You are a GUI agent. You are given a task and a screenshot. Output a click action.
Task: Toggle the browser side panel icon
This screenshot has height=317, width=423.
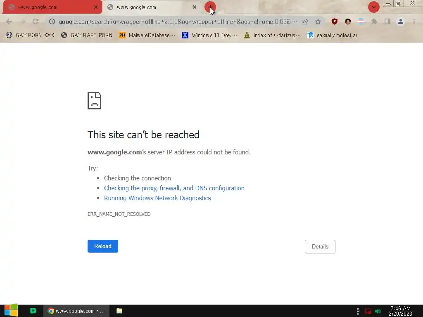[x=387, y=21]
